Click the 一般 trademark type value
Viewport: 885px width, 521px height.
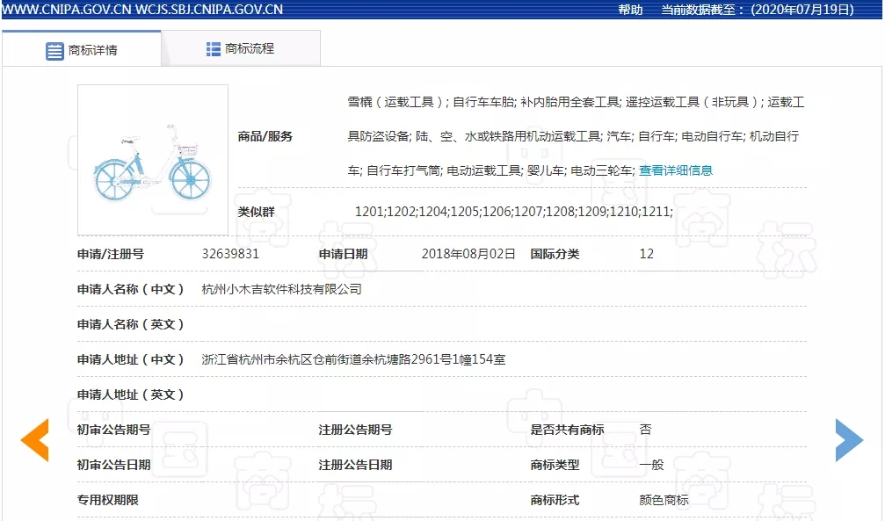pos(651,465)
